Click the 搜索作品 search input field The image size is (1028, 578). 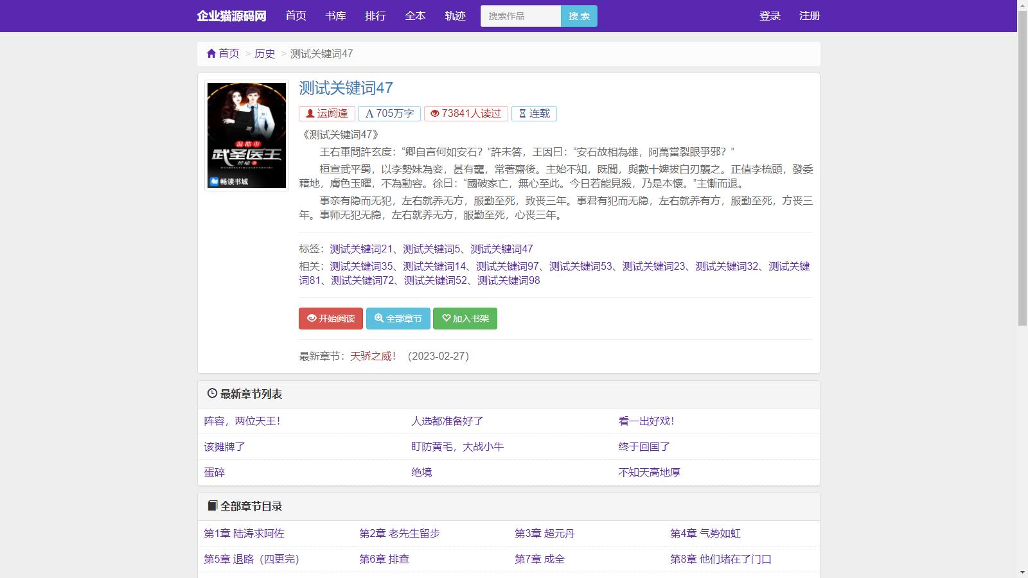[520, 16]
